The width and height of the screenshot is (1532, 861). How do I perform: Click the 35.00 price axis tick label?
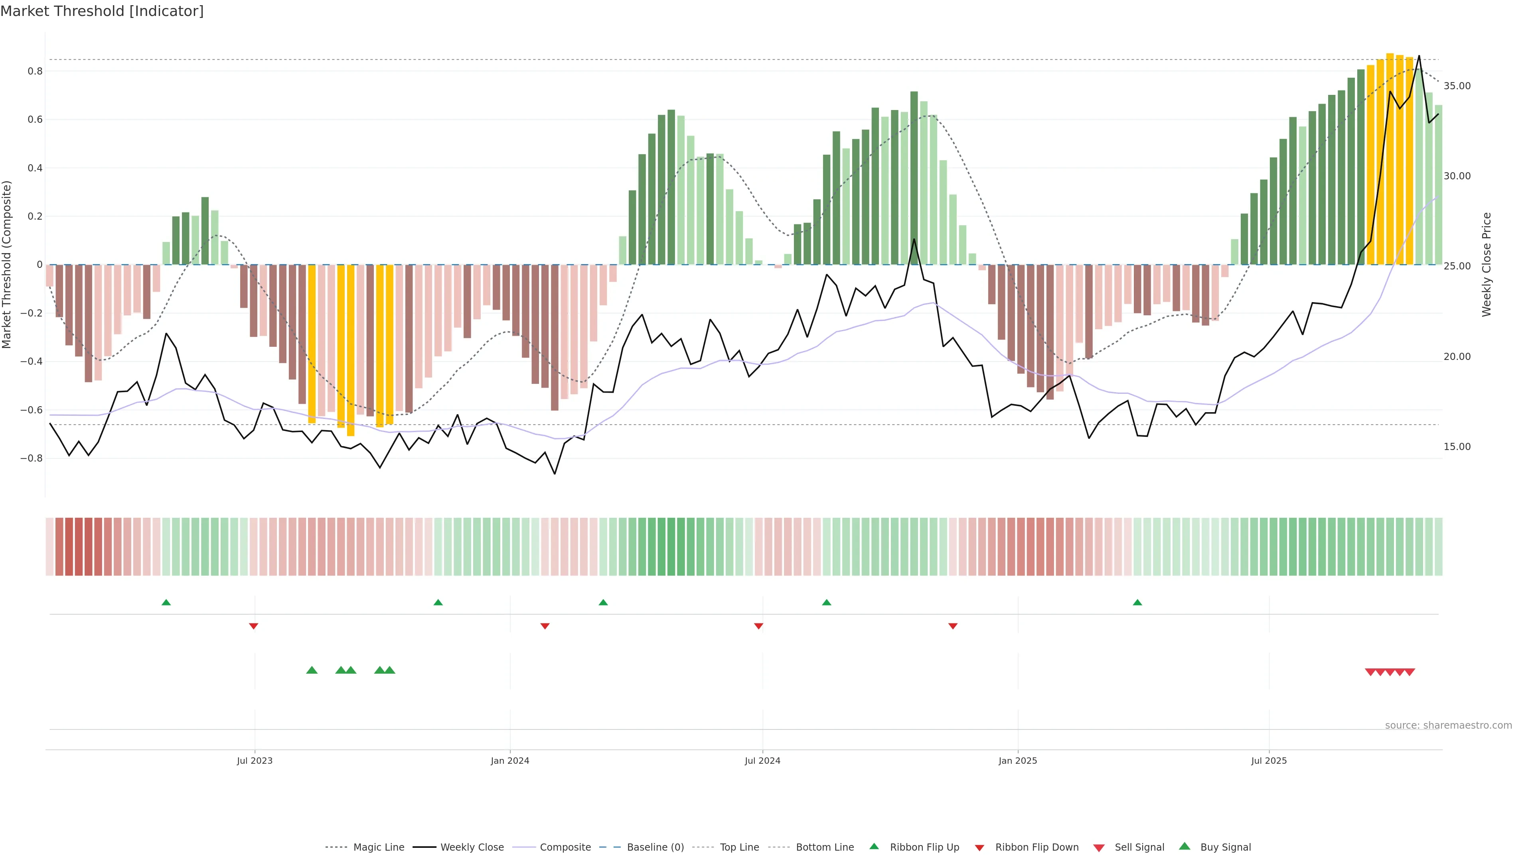click(x=1457, y=86)
